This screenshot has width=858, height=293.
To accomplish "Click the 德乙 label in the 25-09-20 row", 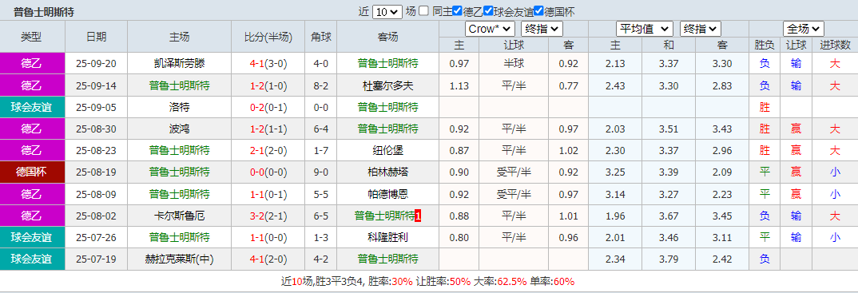I will (32, 63).
